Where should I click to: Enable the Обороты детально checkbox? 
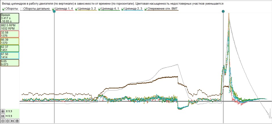[22, 9]
